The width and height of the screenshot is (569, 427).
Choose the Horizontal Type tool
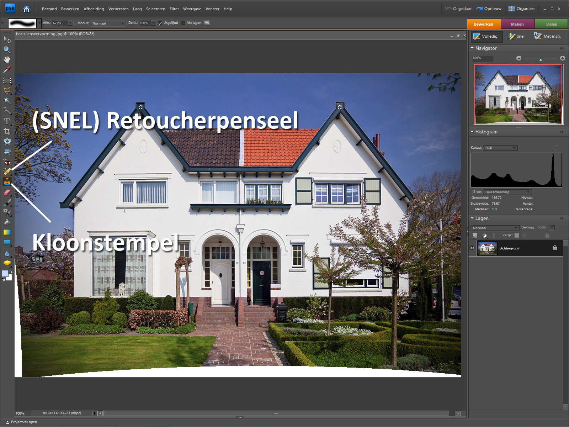point(7,121)
